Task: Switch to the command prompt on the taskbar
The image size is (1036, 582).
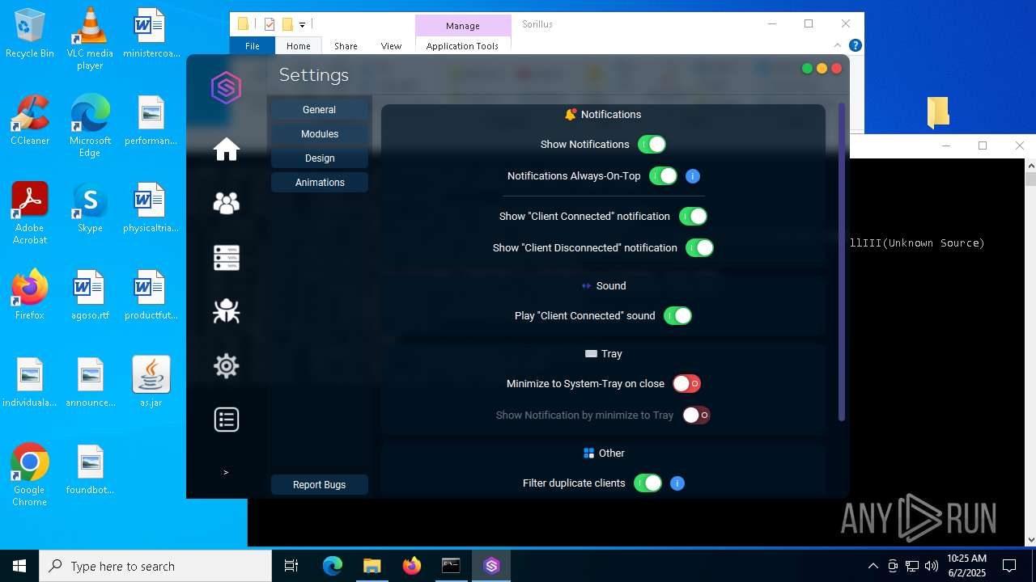Action: coord(451,566)
